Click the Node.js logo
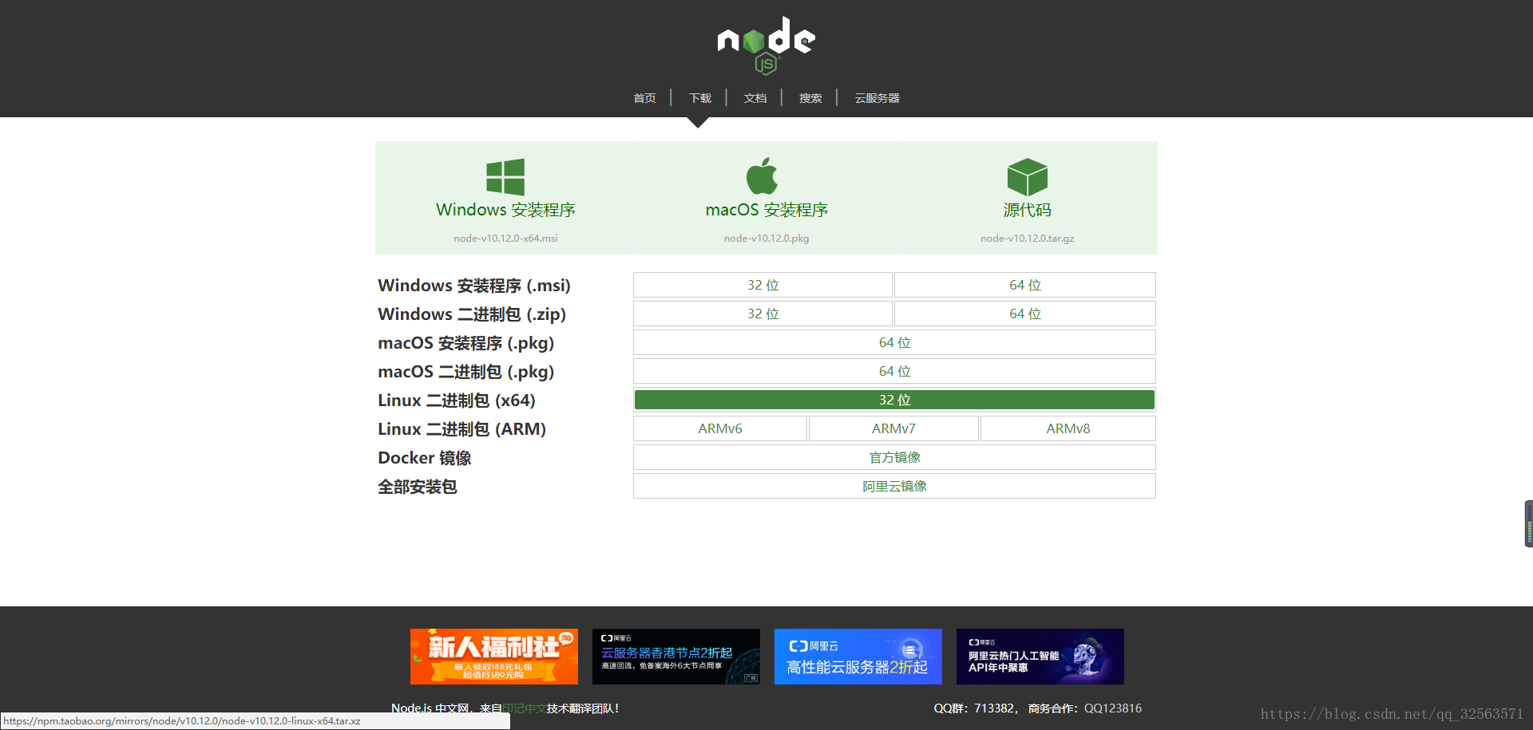Image resolution: width=1533 pixels, height=730 pixels. click(766, 45)
